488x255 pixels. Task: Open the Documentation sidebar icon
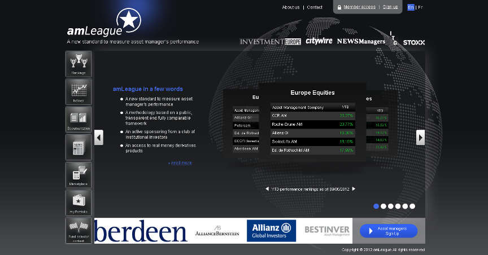point(79,120)
